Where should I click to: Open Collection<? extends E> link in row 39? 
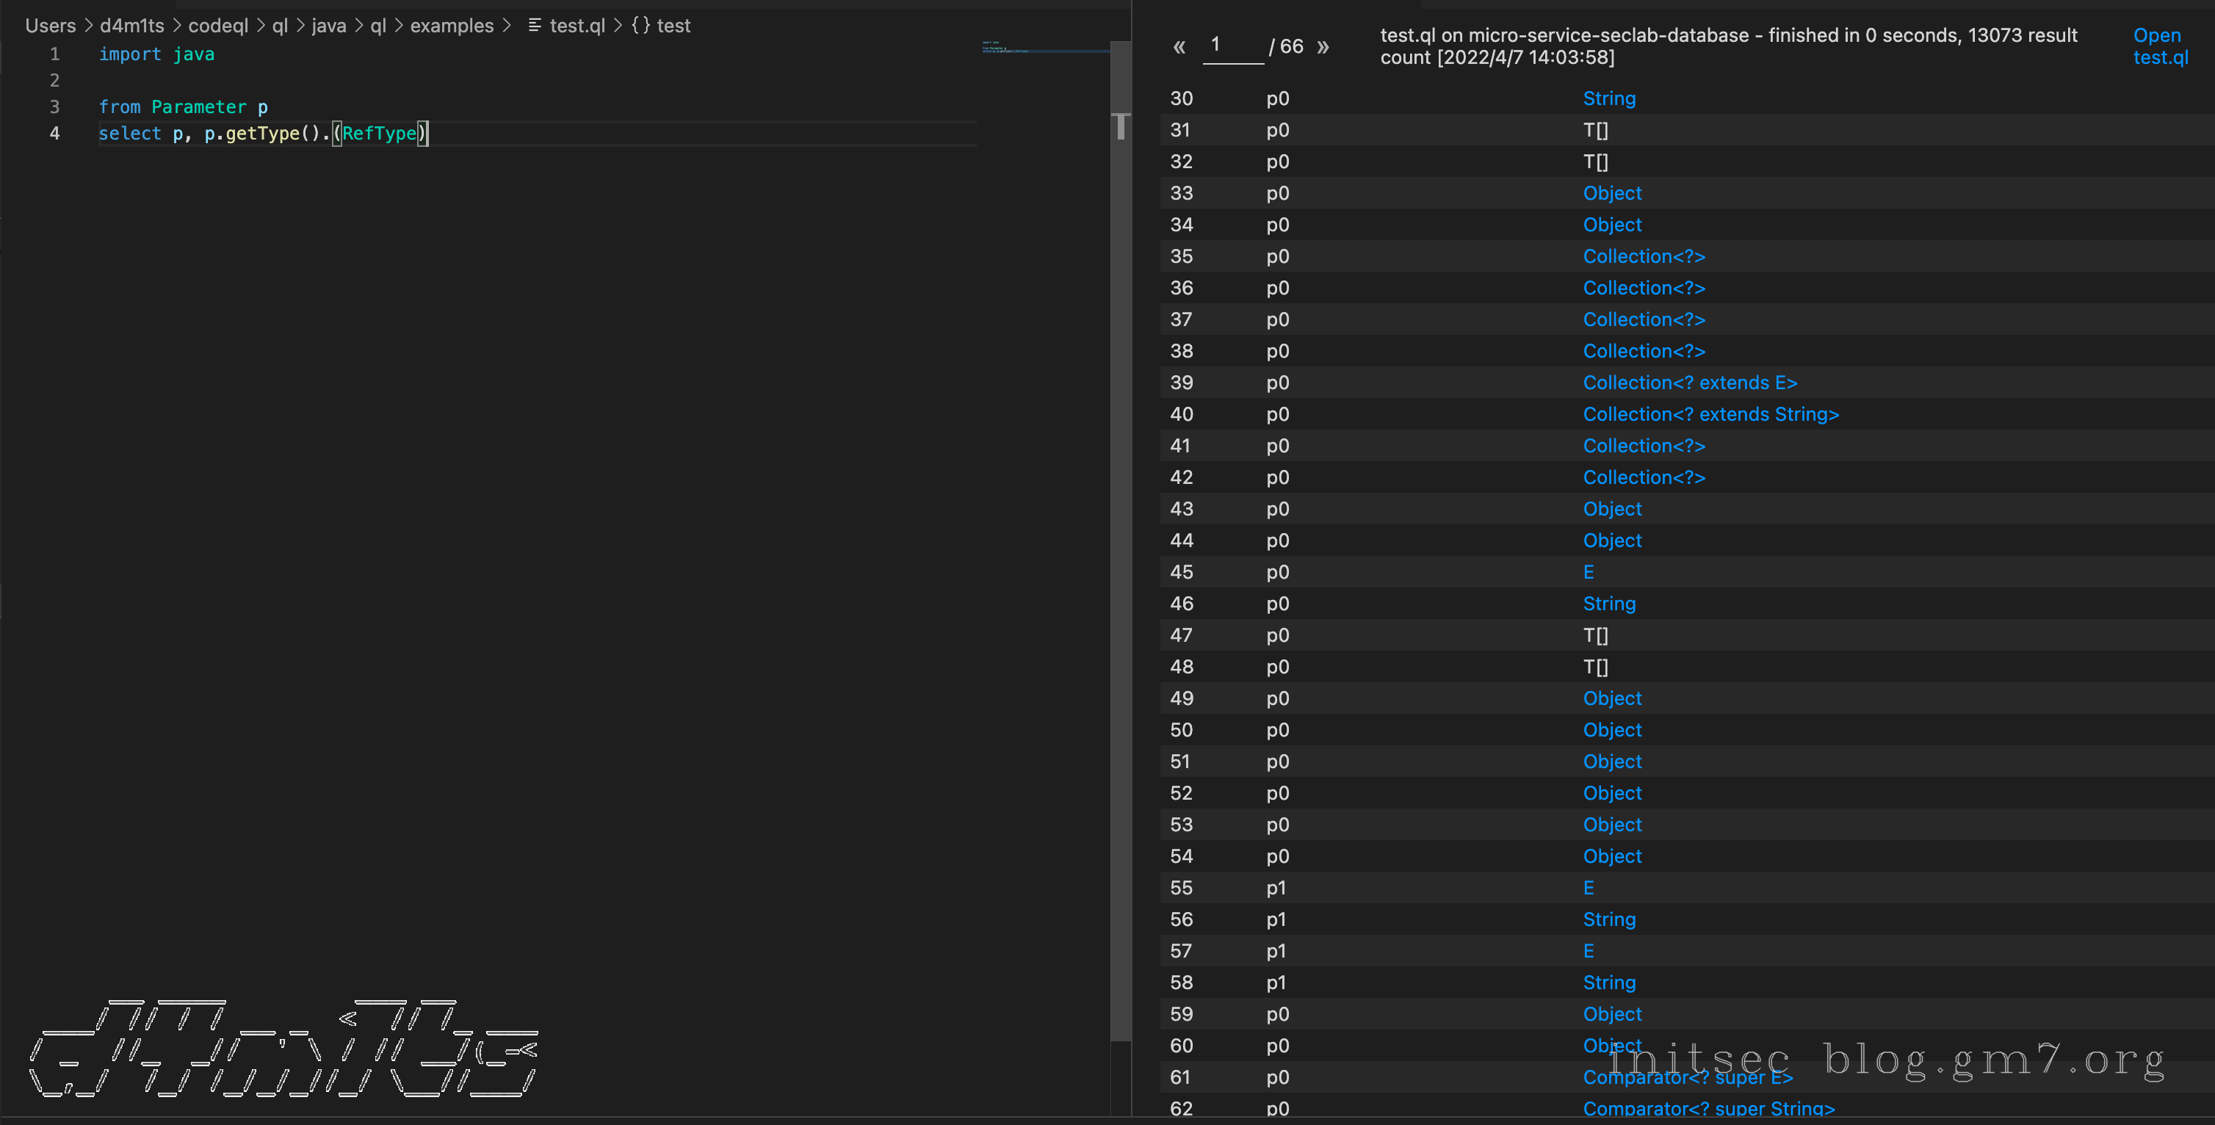pos(1688,383)
